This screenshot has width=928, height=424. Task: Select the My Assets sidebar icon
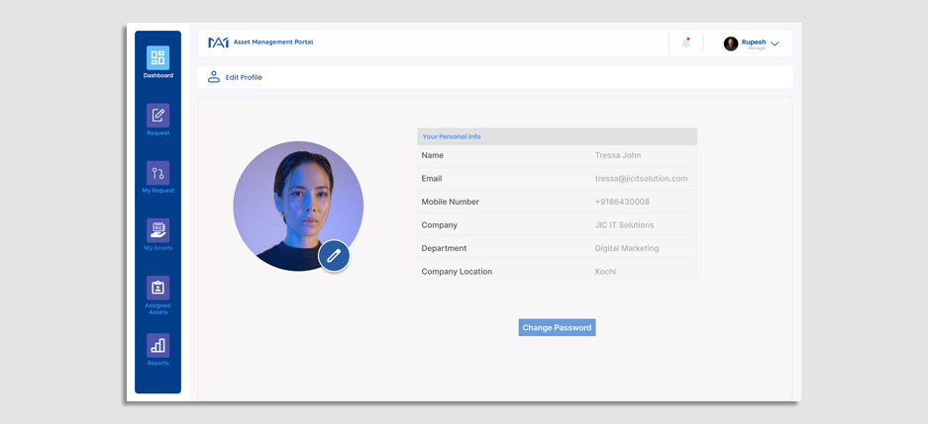tap(157, 230)
